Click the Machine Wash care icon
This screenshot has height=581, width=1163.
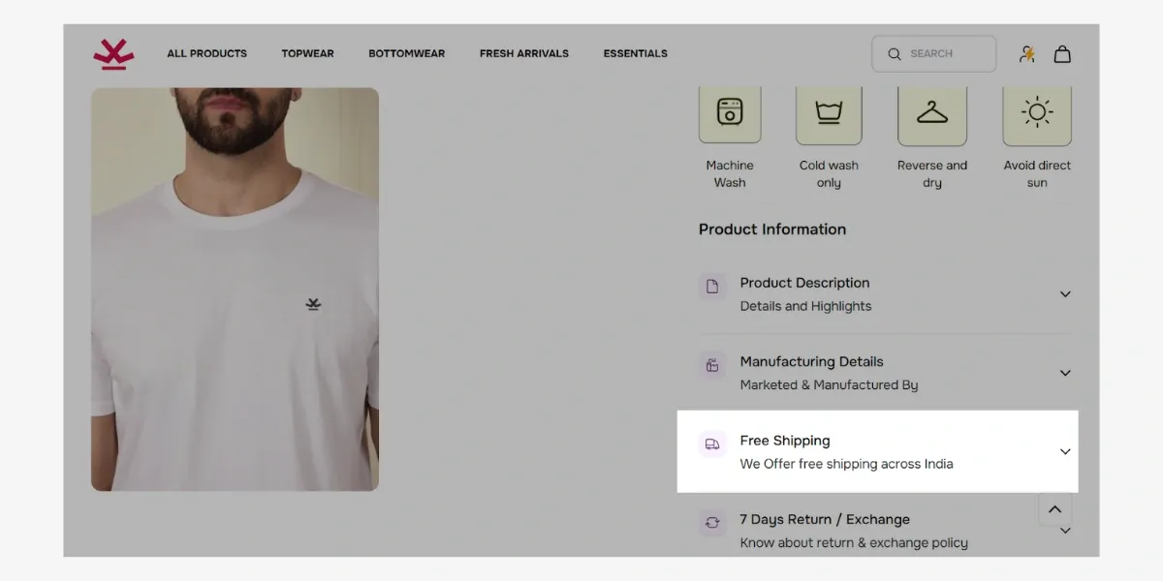(730, 113)
